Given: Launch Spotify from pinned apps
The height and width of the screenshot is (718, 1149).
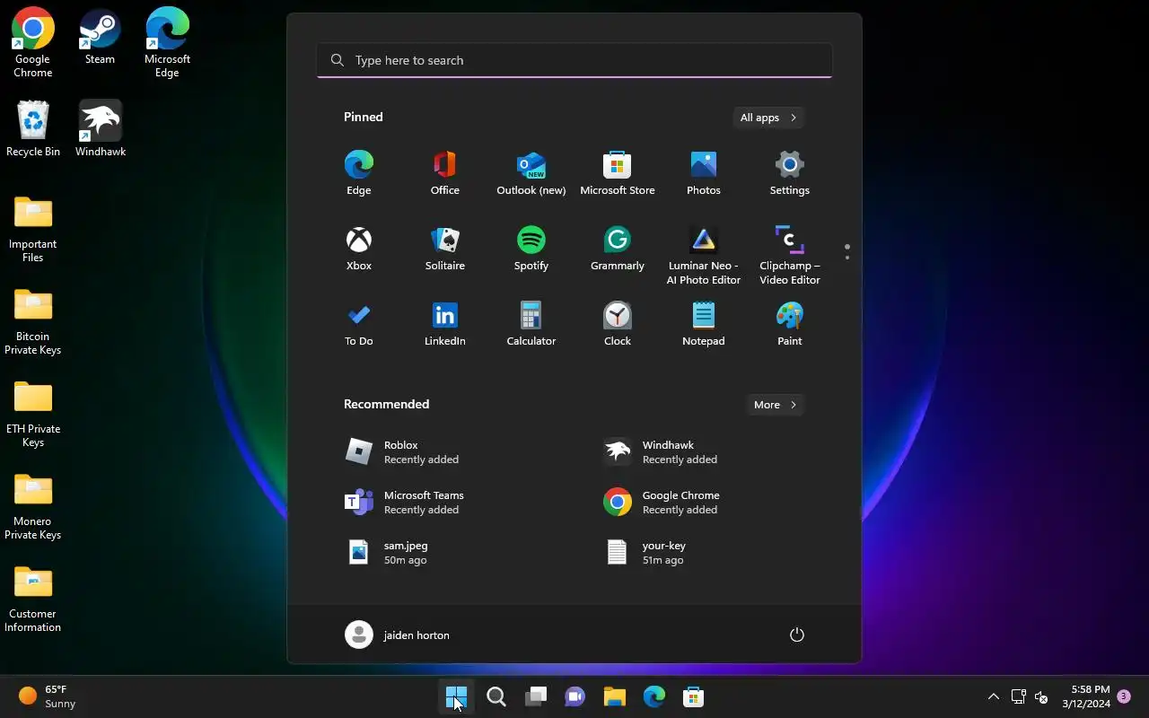Looking at the screenshot, I should (x=531, y=249).
